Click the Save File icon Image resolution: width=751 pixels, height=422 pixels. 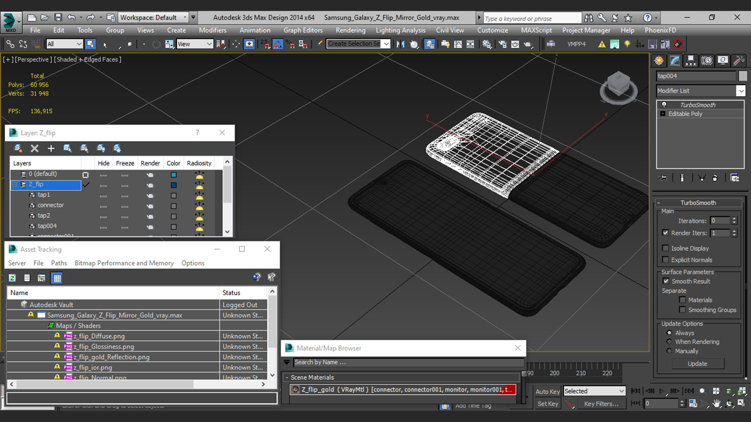[x=58, y=18]
